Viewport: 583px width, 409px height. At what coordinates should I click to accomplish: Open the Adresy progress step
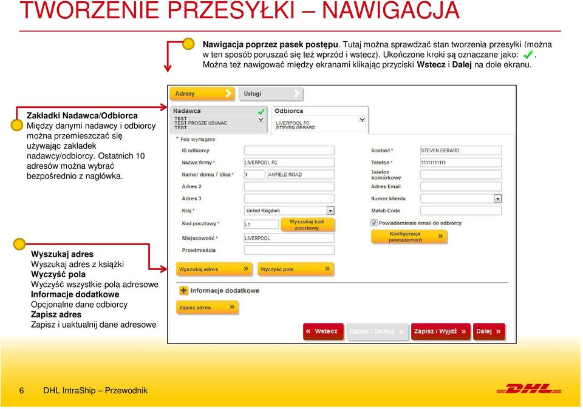(x=202, y=94)
